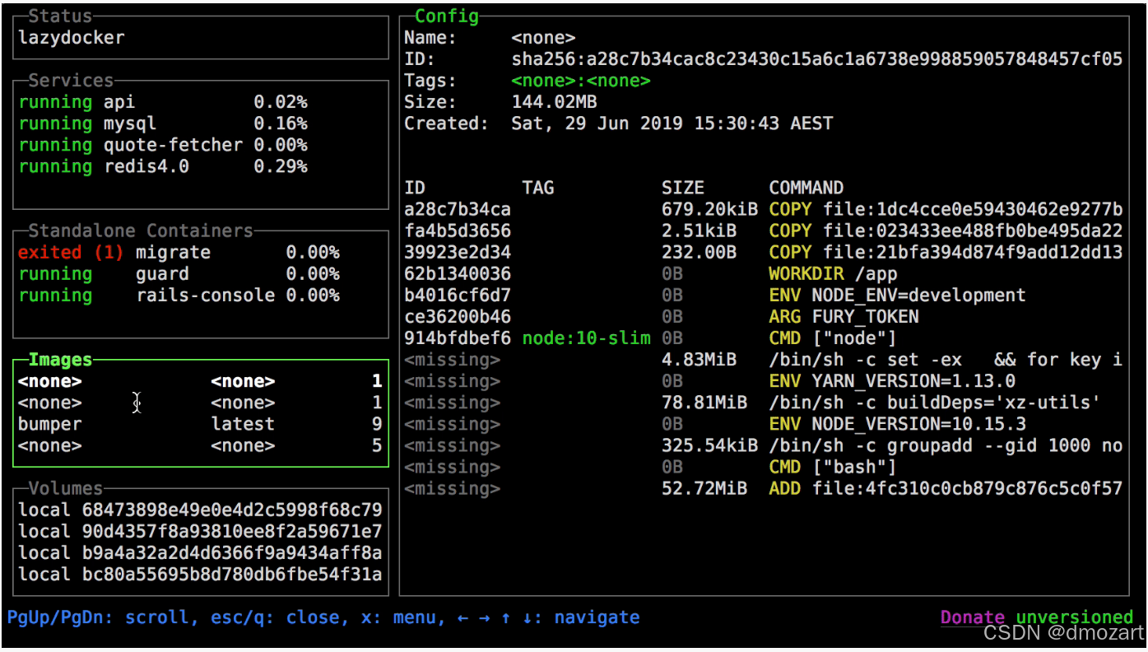This screenshot has width=1148, height=652.
Task: Select the bumper latest image
Action: [x=200, y=424]
